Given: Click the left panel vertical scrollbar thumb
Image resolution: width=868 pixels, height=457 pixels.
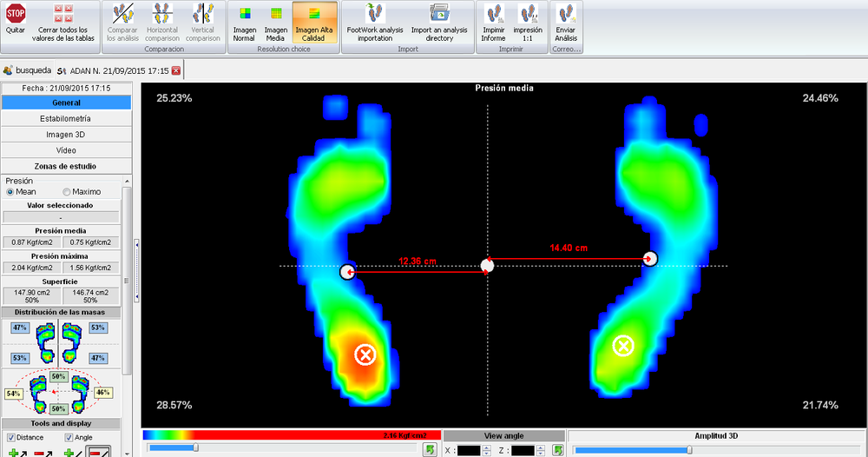Looking at the screenshot, I should coord(127,281).
